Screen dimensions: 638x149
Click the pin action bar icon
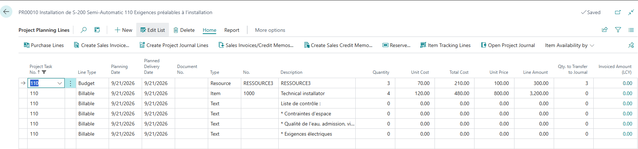pyautogui.click(x=631, y=45)
